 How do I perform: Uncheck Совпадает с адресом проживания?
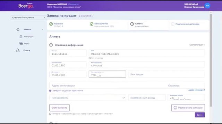point(50,91)
